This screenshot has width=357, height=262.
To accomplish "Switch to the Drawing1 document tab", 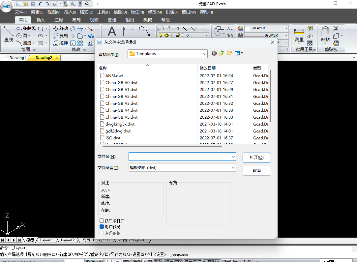I will (x=17, y=58).
